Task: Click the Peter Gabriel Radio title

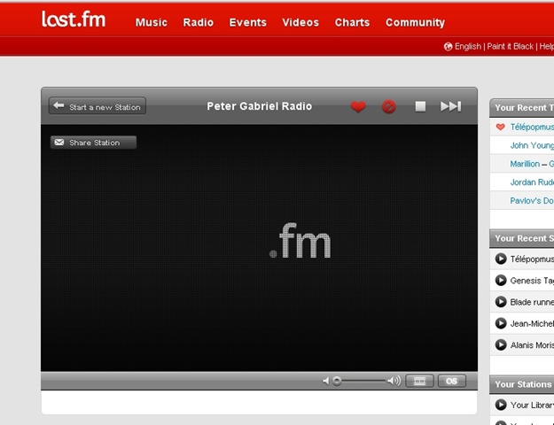Action: 260,106
